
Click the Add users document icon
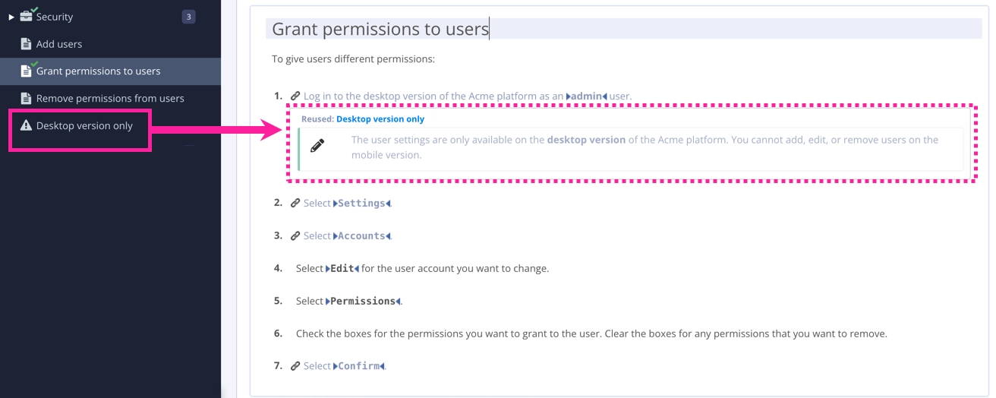tap(26, 44)
